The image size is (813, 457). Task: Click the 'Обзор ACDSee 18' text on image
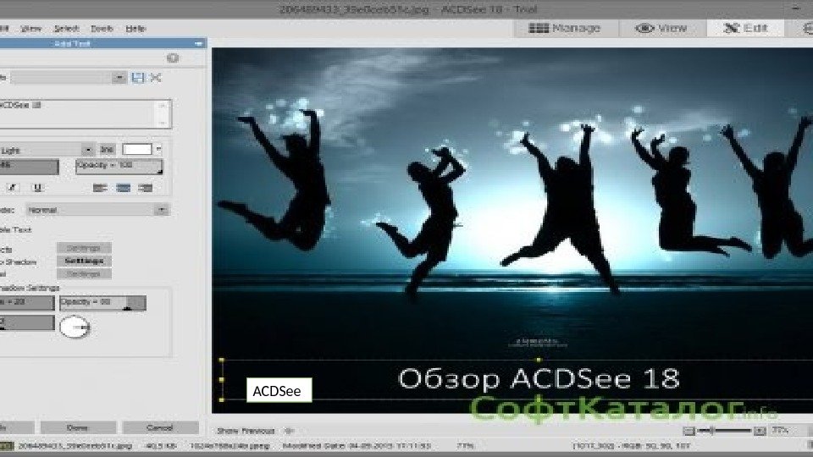tap(539, 379)
